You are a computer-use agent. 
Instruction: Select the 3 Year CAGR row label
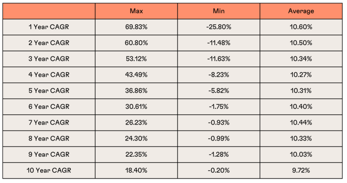point(49,59)
